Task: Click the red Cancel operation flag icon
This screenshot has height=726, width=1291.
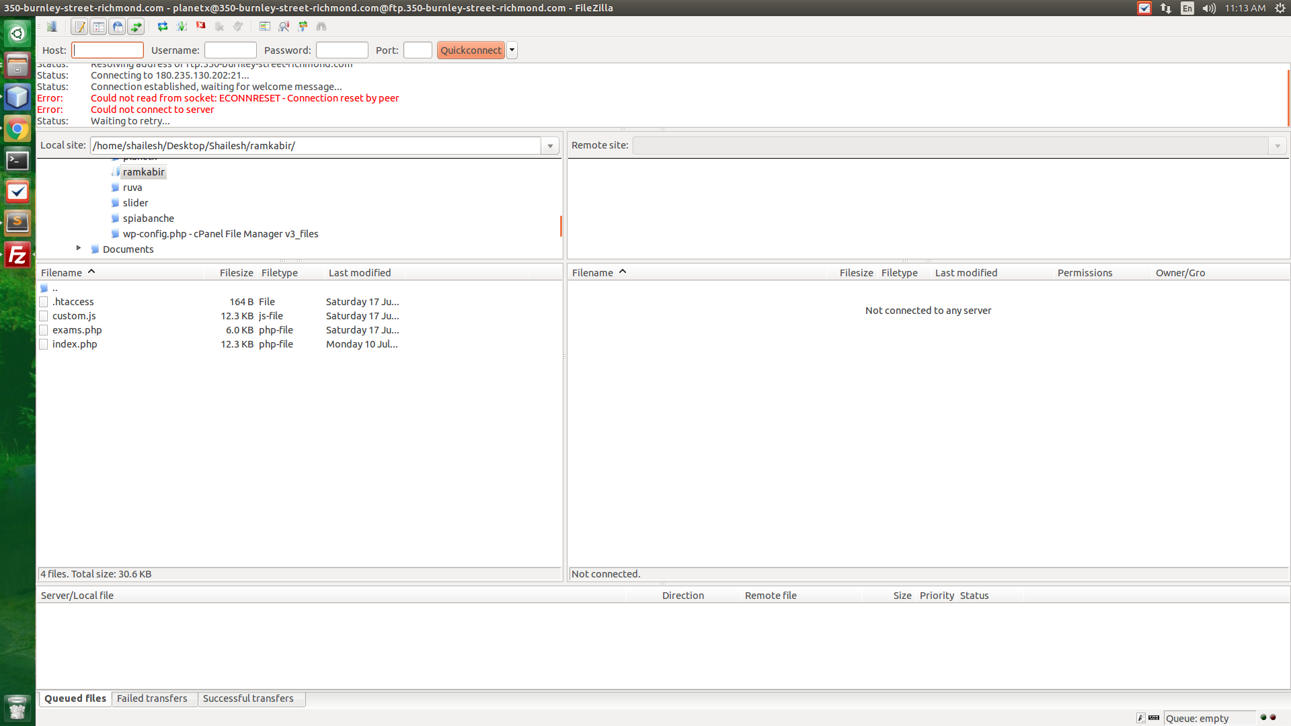Action: [x=200, y=26]
